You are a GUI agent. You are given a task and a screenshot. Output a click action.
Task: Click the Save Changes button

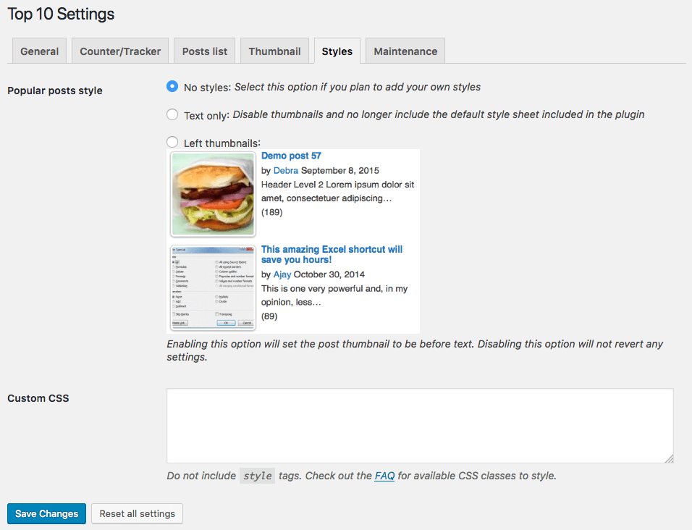(x=46, y=514)
